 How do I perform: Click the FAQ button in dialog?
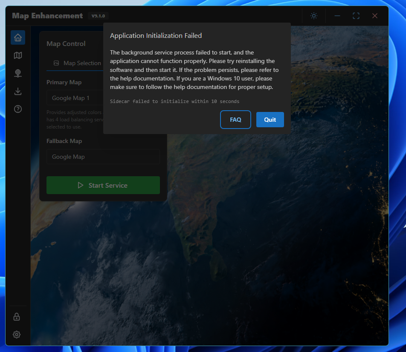(235, 120)
